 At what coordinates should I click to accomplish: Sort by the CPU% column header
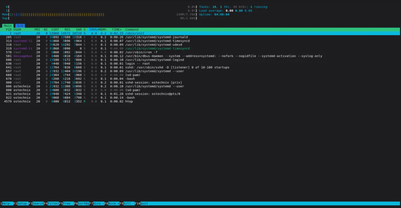tap(93, 30)
